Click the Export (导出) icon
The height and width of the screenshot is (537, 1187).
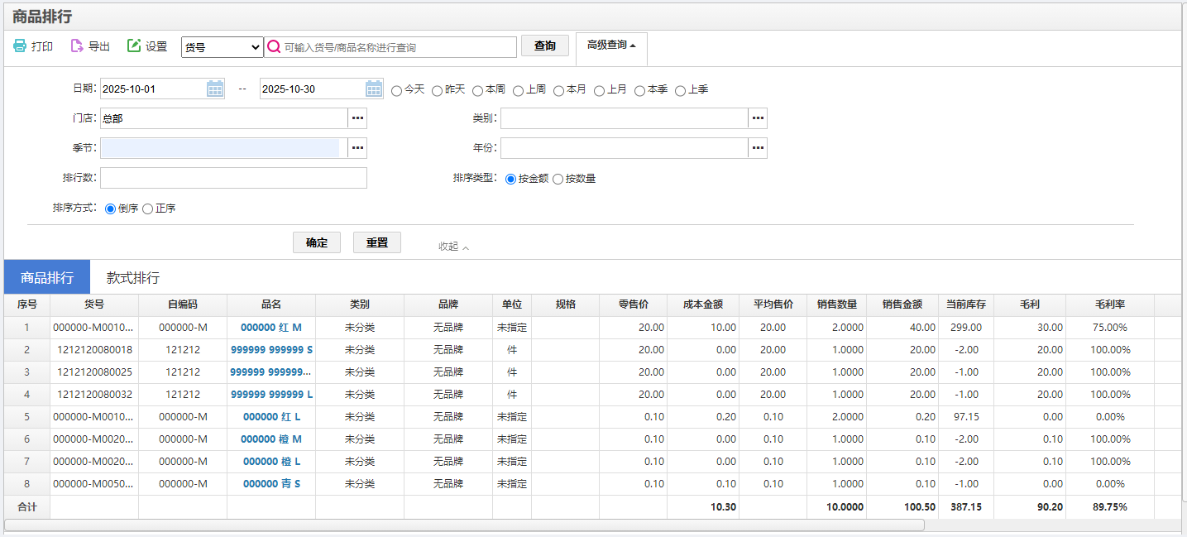coord(77,46)
